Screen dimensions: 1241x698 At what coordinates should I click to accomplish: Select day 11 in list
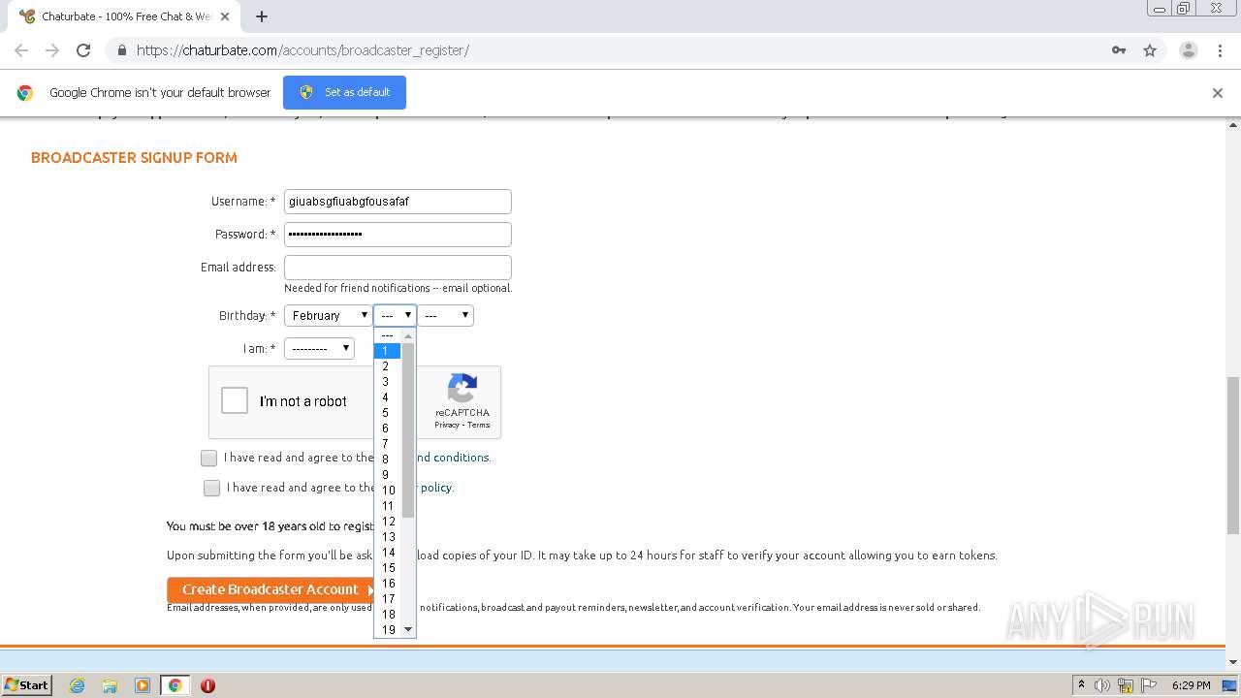pos(388,506)
